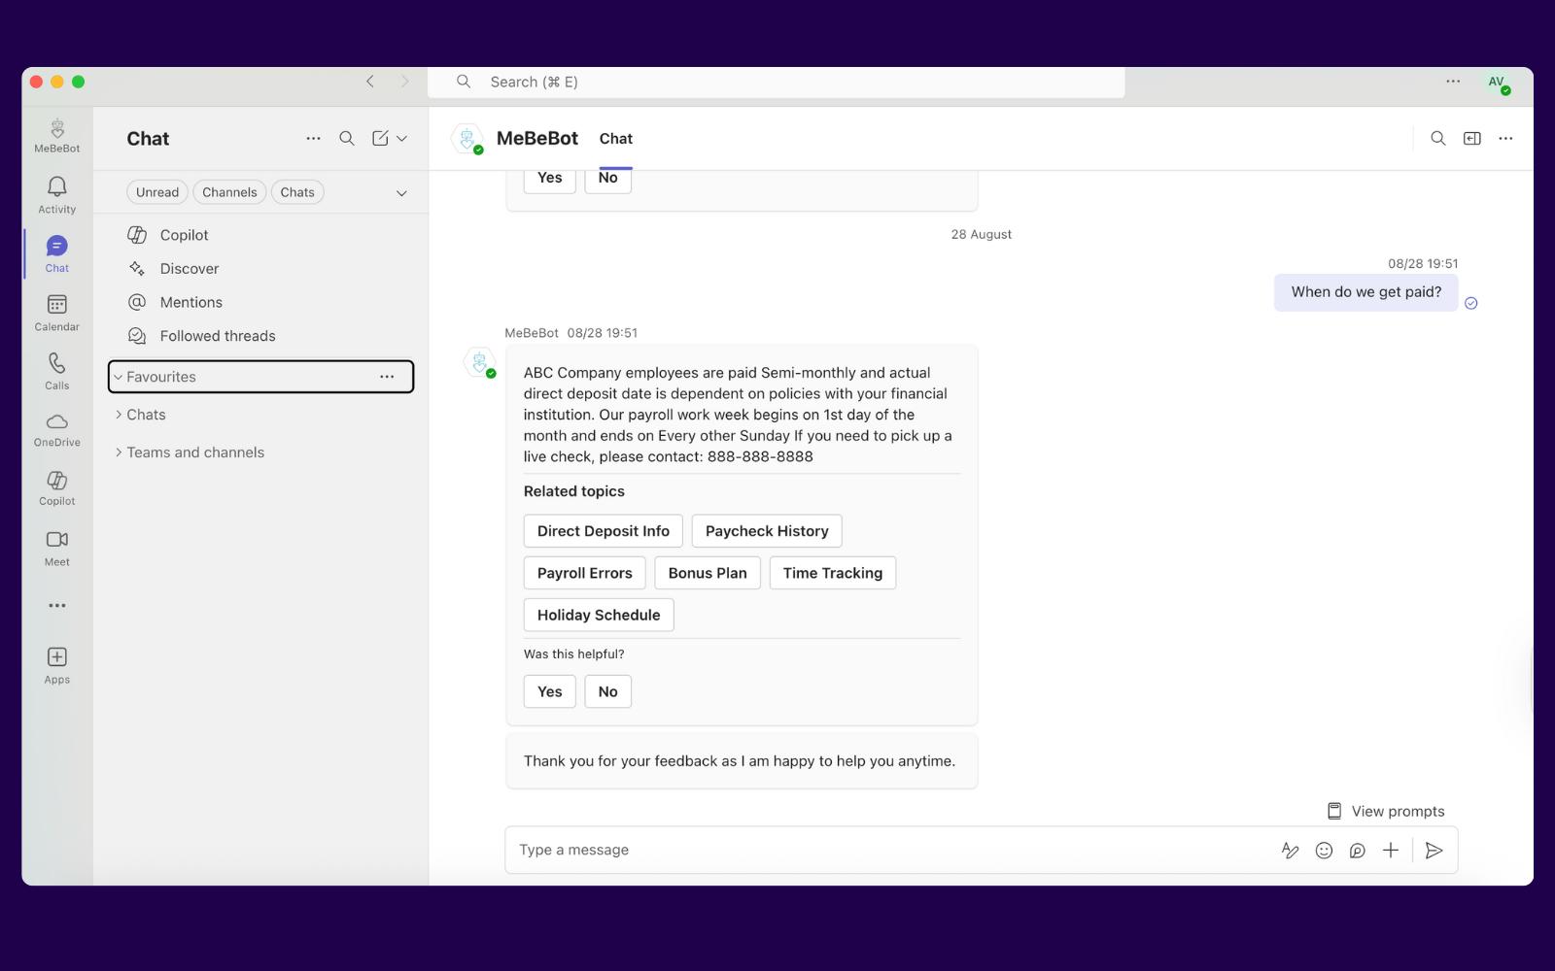This screenshot has width=1555, height=971.
Task: Click the Direct Deposit Info topic
Action: tap(604, 531)
